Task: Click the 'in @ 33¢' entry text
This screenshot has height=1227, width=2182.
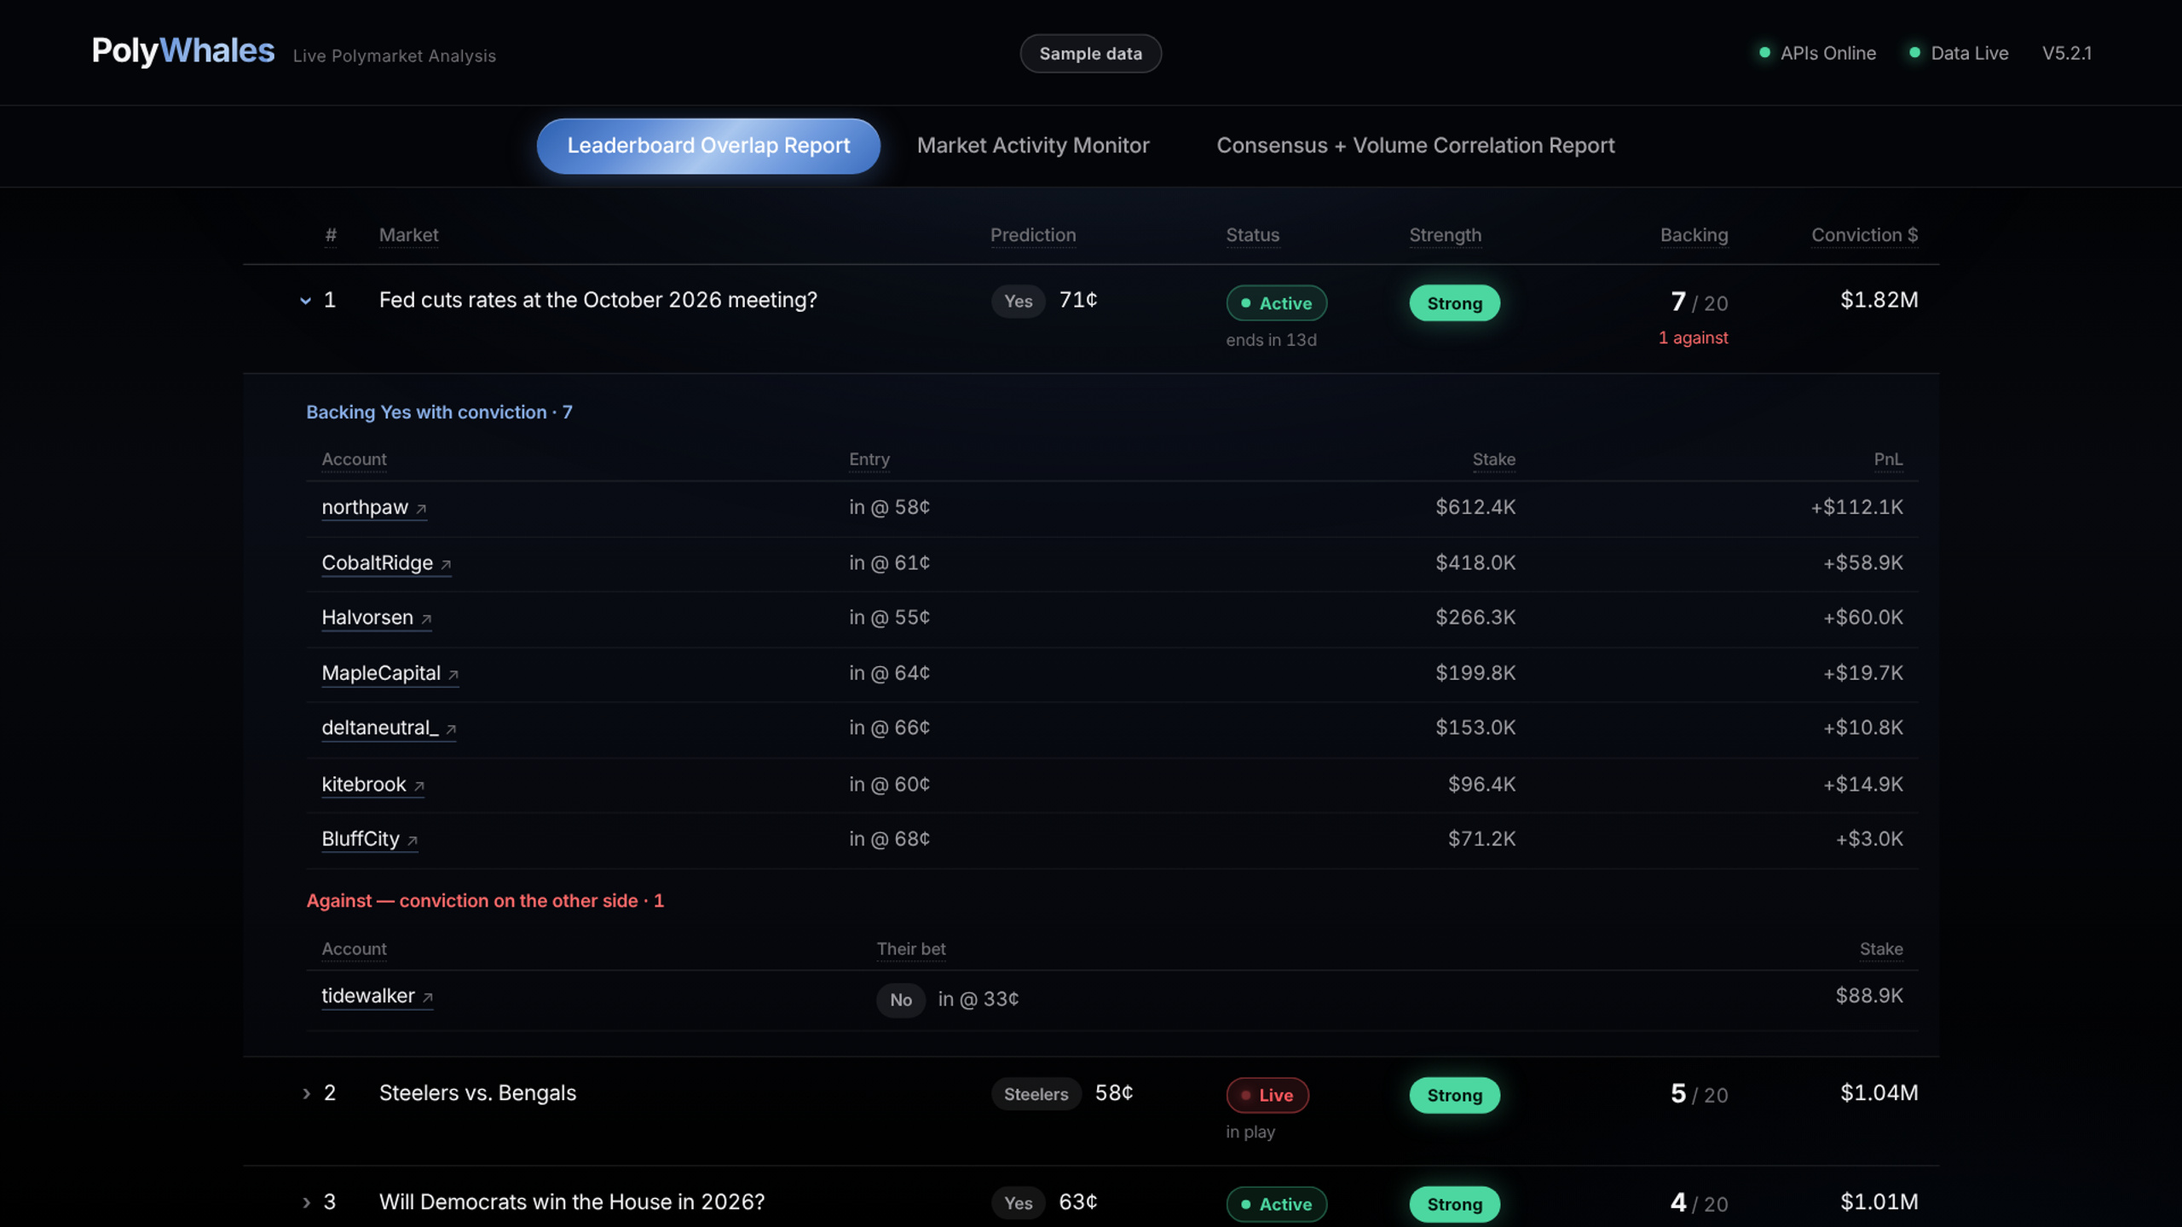Action: click(978, 999)
